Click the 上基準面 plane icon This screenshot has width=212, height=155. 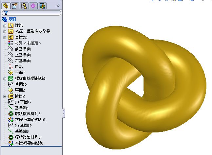pos(11,55)
